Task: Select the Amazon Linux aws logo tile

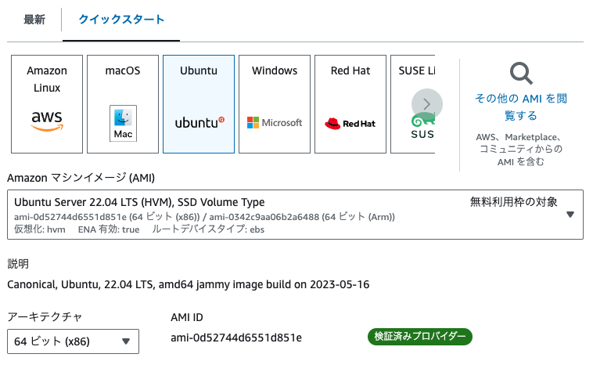Action: 47,121
